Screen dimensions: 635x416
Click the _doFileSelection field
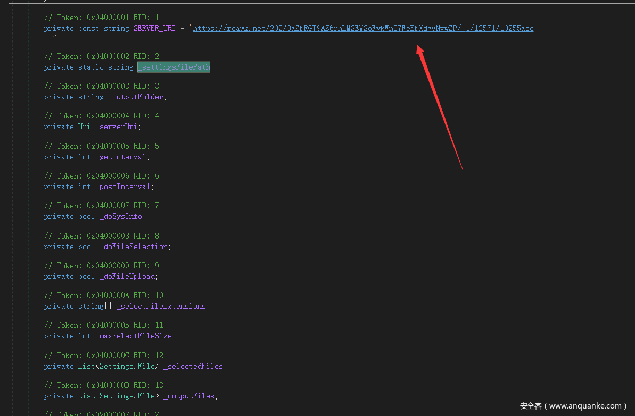point(134,247)
